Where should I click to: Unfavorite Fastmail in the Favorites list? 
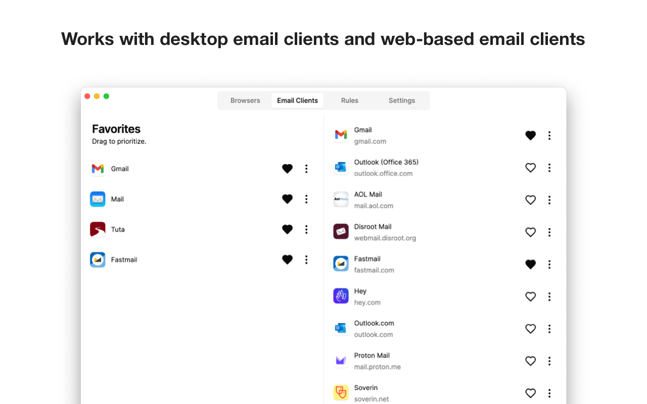pos(287,260)
